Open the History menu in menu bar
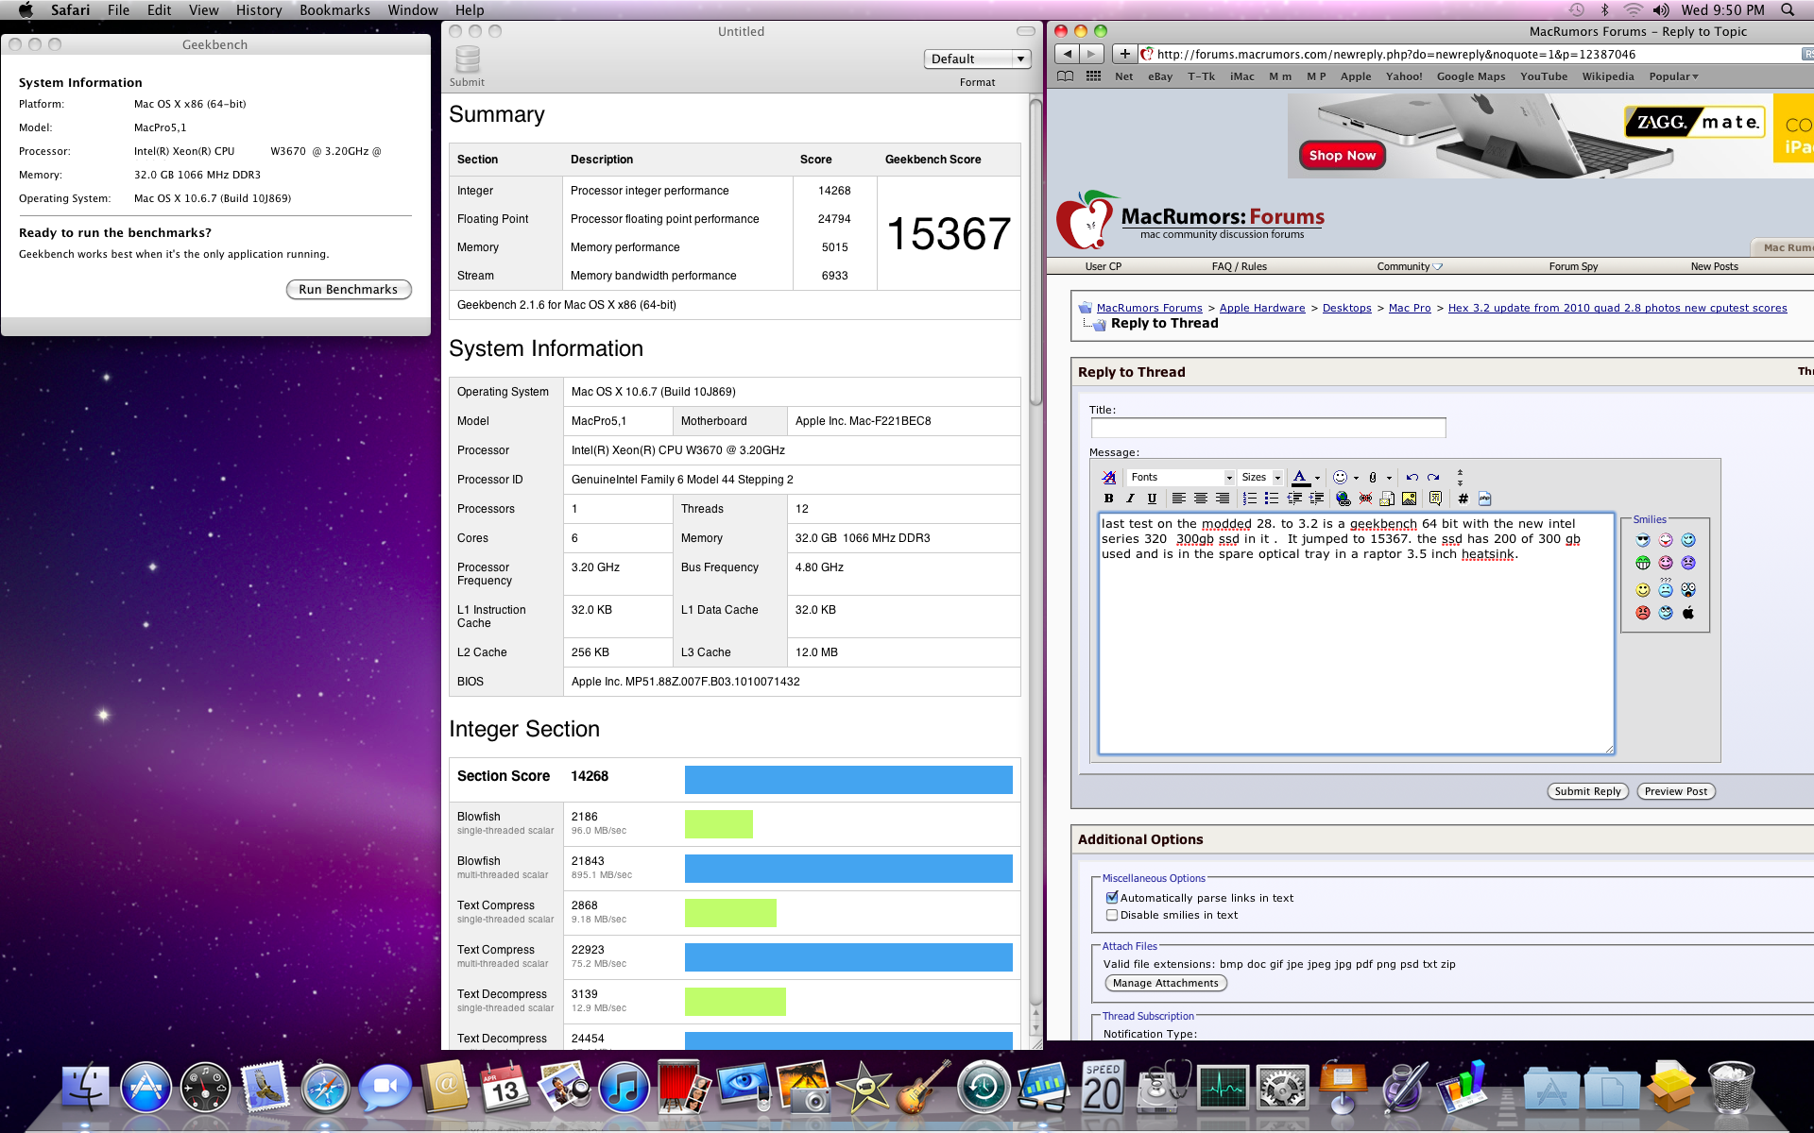1814x1133 pixels. 259,10
